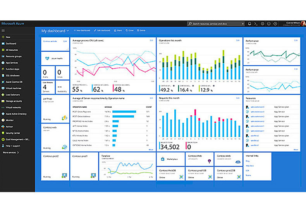The image size is (306, 206).
Task: Click Edit on Operations this month tile
Action: (x=238, y=41)
